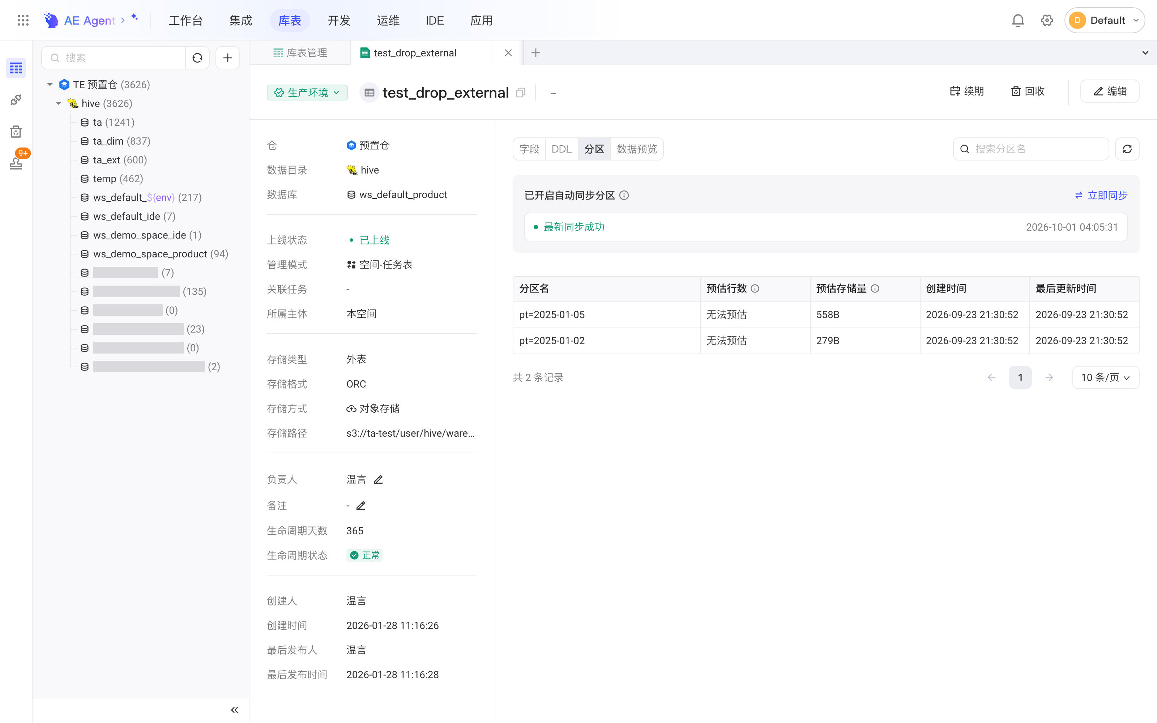Viewport: 1157px width, 723px height.
Task: Switch to the 字段 tab
Action: [x=529, y=149]
